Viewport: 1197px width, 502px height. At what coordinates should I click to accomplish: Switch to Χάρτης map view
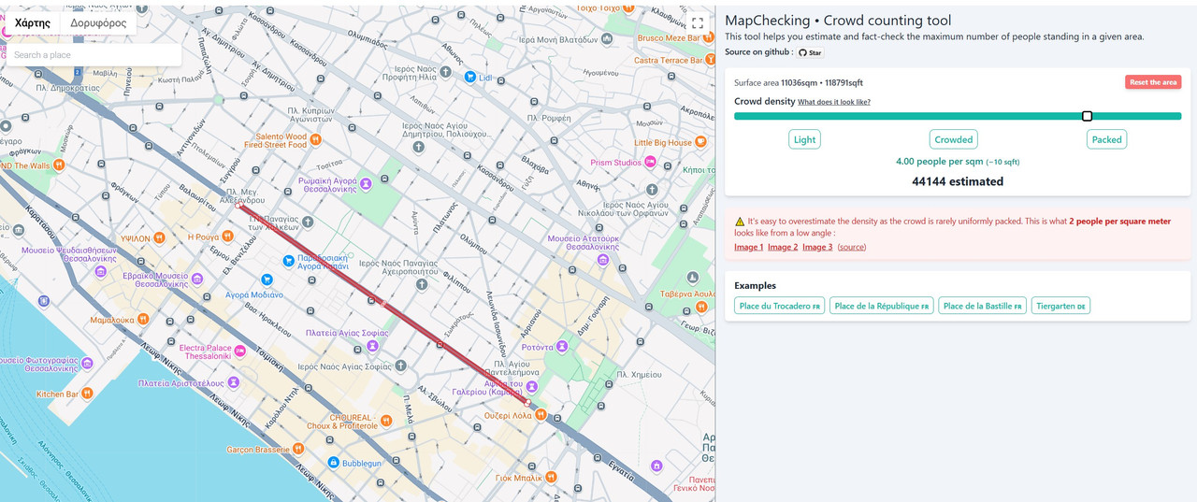(33, 23)
